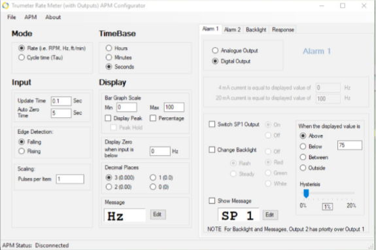
Task: Edit the Hz display message
Action: pos(158,214)
